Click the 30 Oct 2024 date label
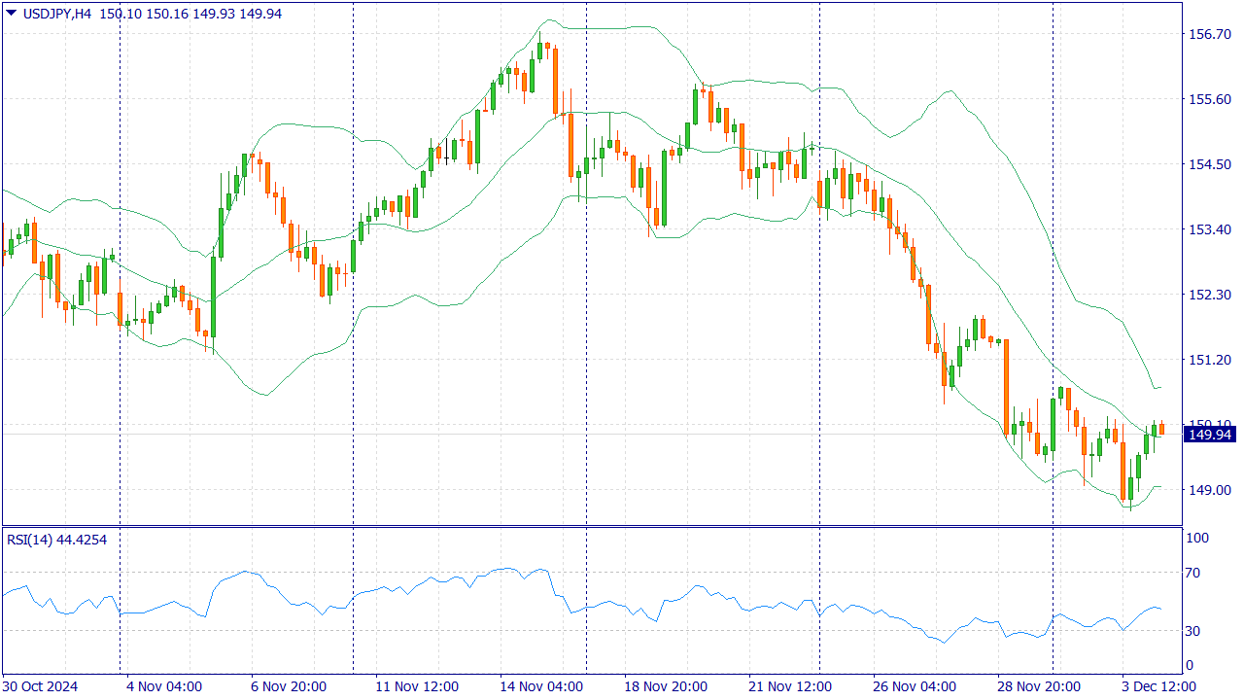This screenshot has width=1244, height=700. 40,685
